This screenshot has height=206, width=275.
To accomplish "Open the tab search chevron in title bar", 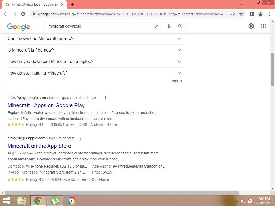I will click(241, 5).
